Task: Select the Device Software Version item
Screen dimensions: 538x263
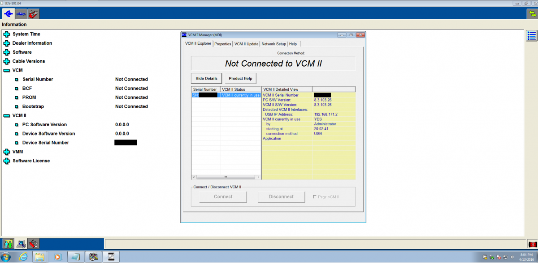Action: click(x=48, y=134)
